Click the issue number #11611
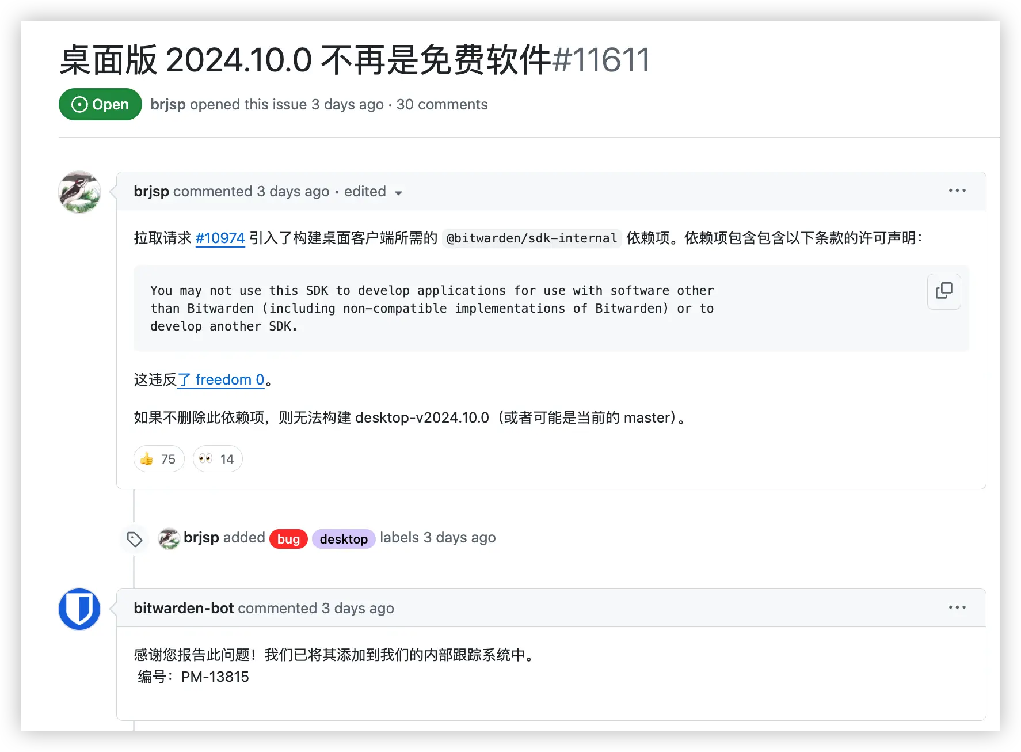The image size is (1021, 752). pos(601,60)
